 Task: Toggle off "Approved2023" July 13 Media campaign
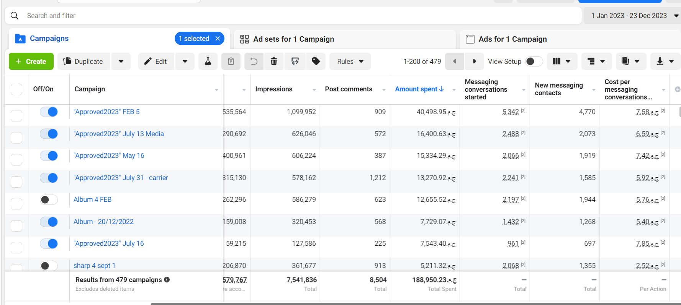pos(49,134)
